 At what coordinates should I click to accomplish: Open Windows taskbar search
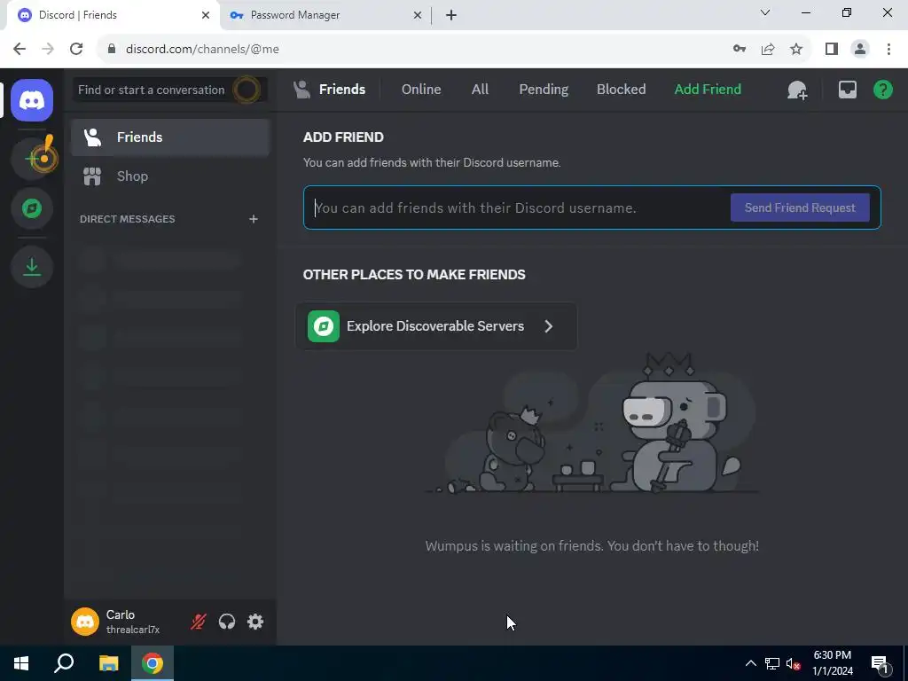(x=64, y=663)
